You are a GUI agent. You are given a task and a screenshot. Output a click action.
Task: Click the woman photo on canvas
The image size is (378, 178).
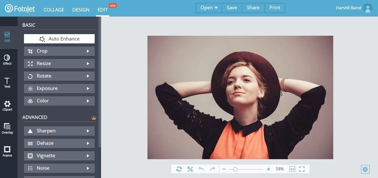(240, 97)
